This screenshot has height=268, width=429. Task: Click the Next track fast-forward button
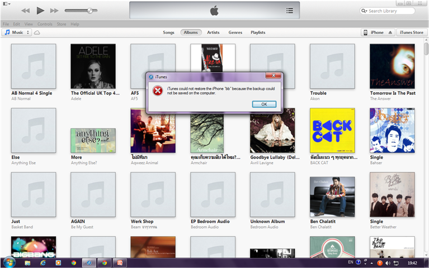click(x=54, y=11)
